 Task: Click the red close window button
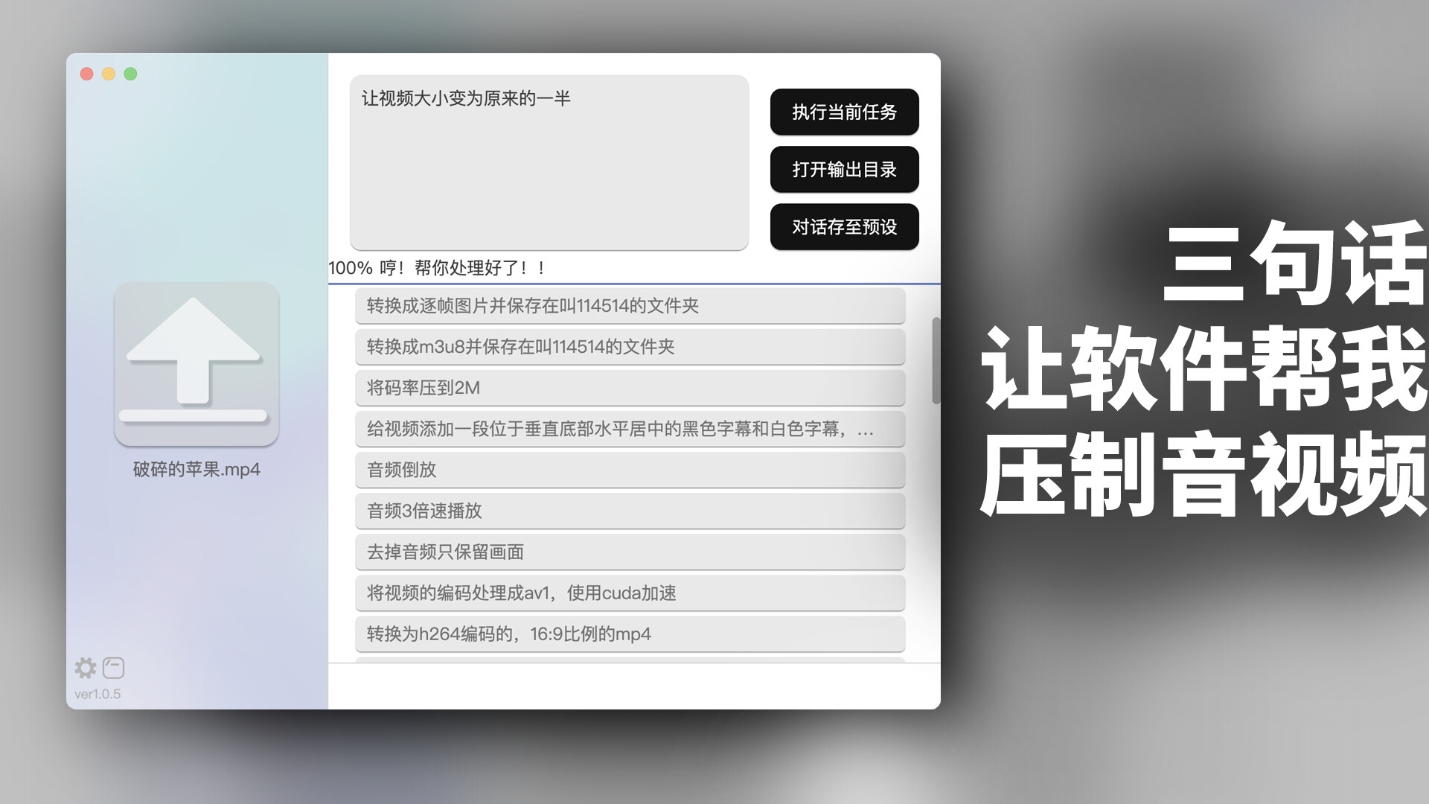click(87, 74)
